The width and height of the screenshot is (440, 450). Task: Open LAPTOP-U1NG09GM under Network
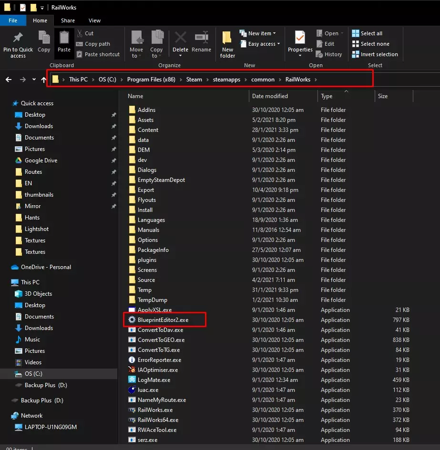(51, 427)
